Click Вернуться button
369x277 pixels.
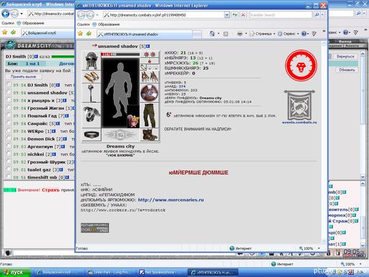[x=345, y=57]
